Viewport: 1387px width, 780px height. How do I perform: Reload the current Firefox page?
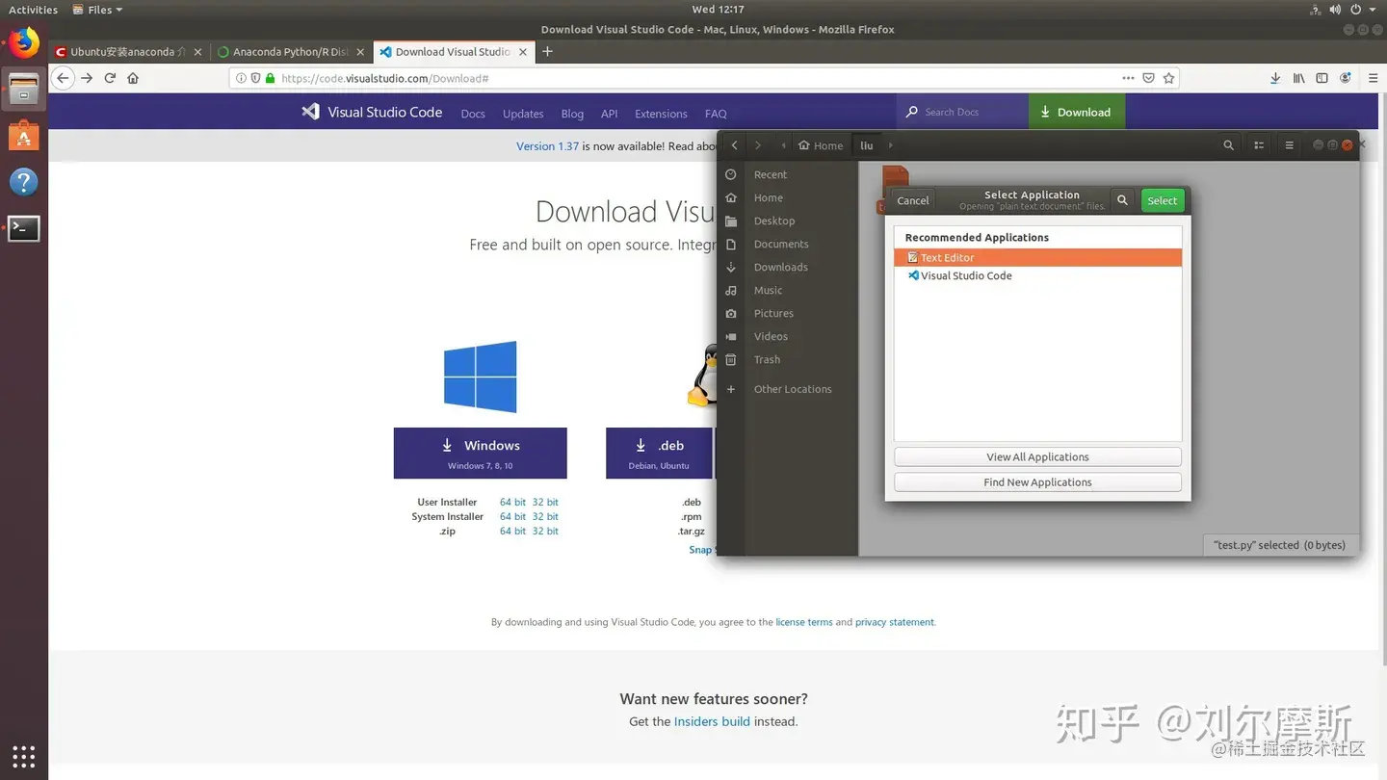[110, 78]
